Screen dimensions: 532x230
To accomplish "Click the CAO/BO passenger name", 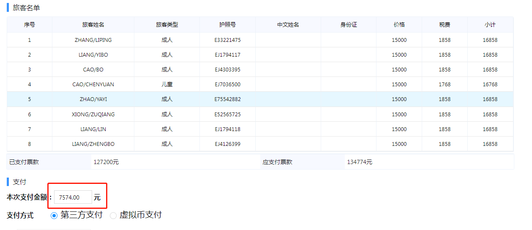I will point(93,70).
